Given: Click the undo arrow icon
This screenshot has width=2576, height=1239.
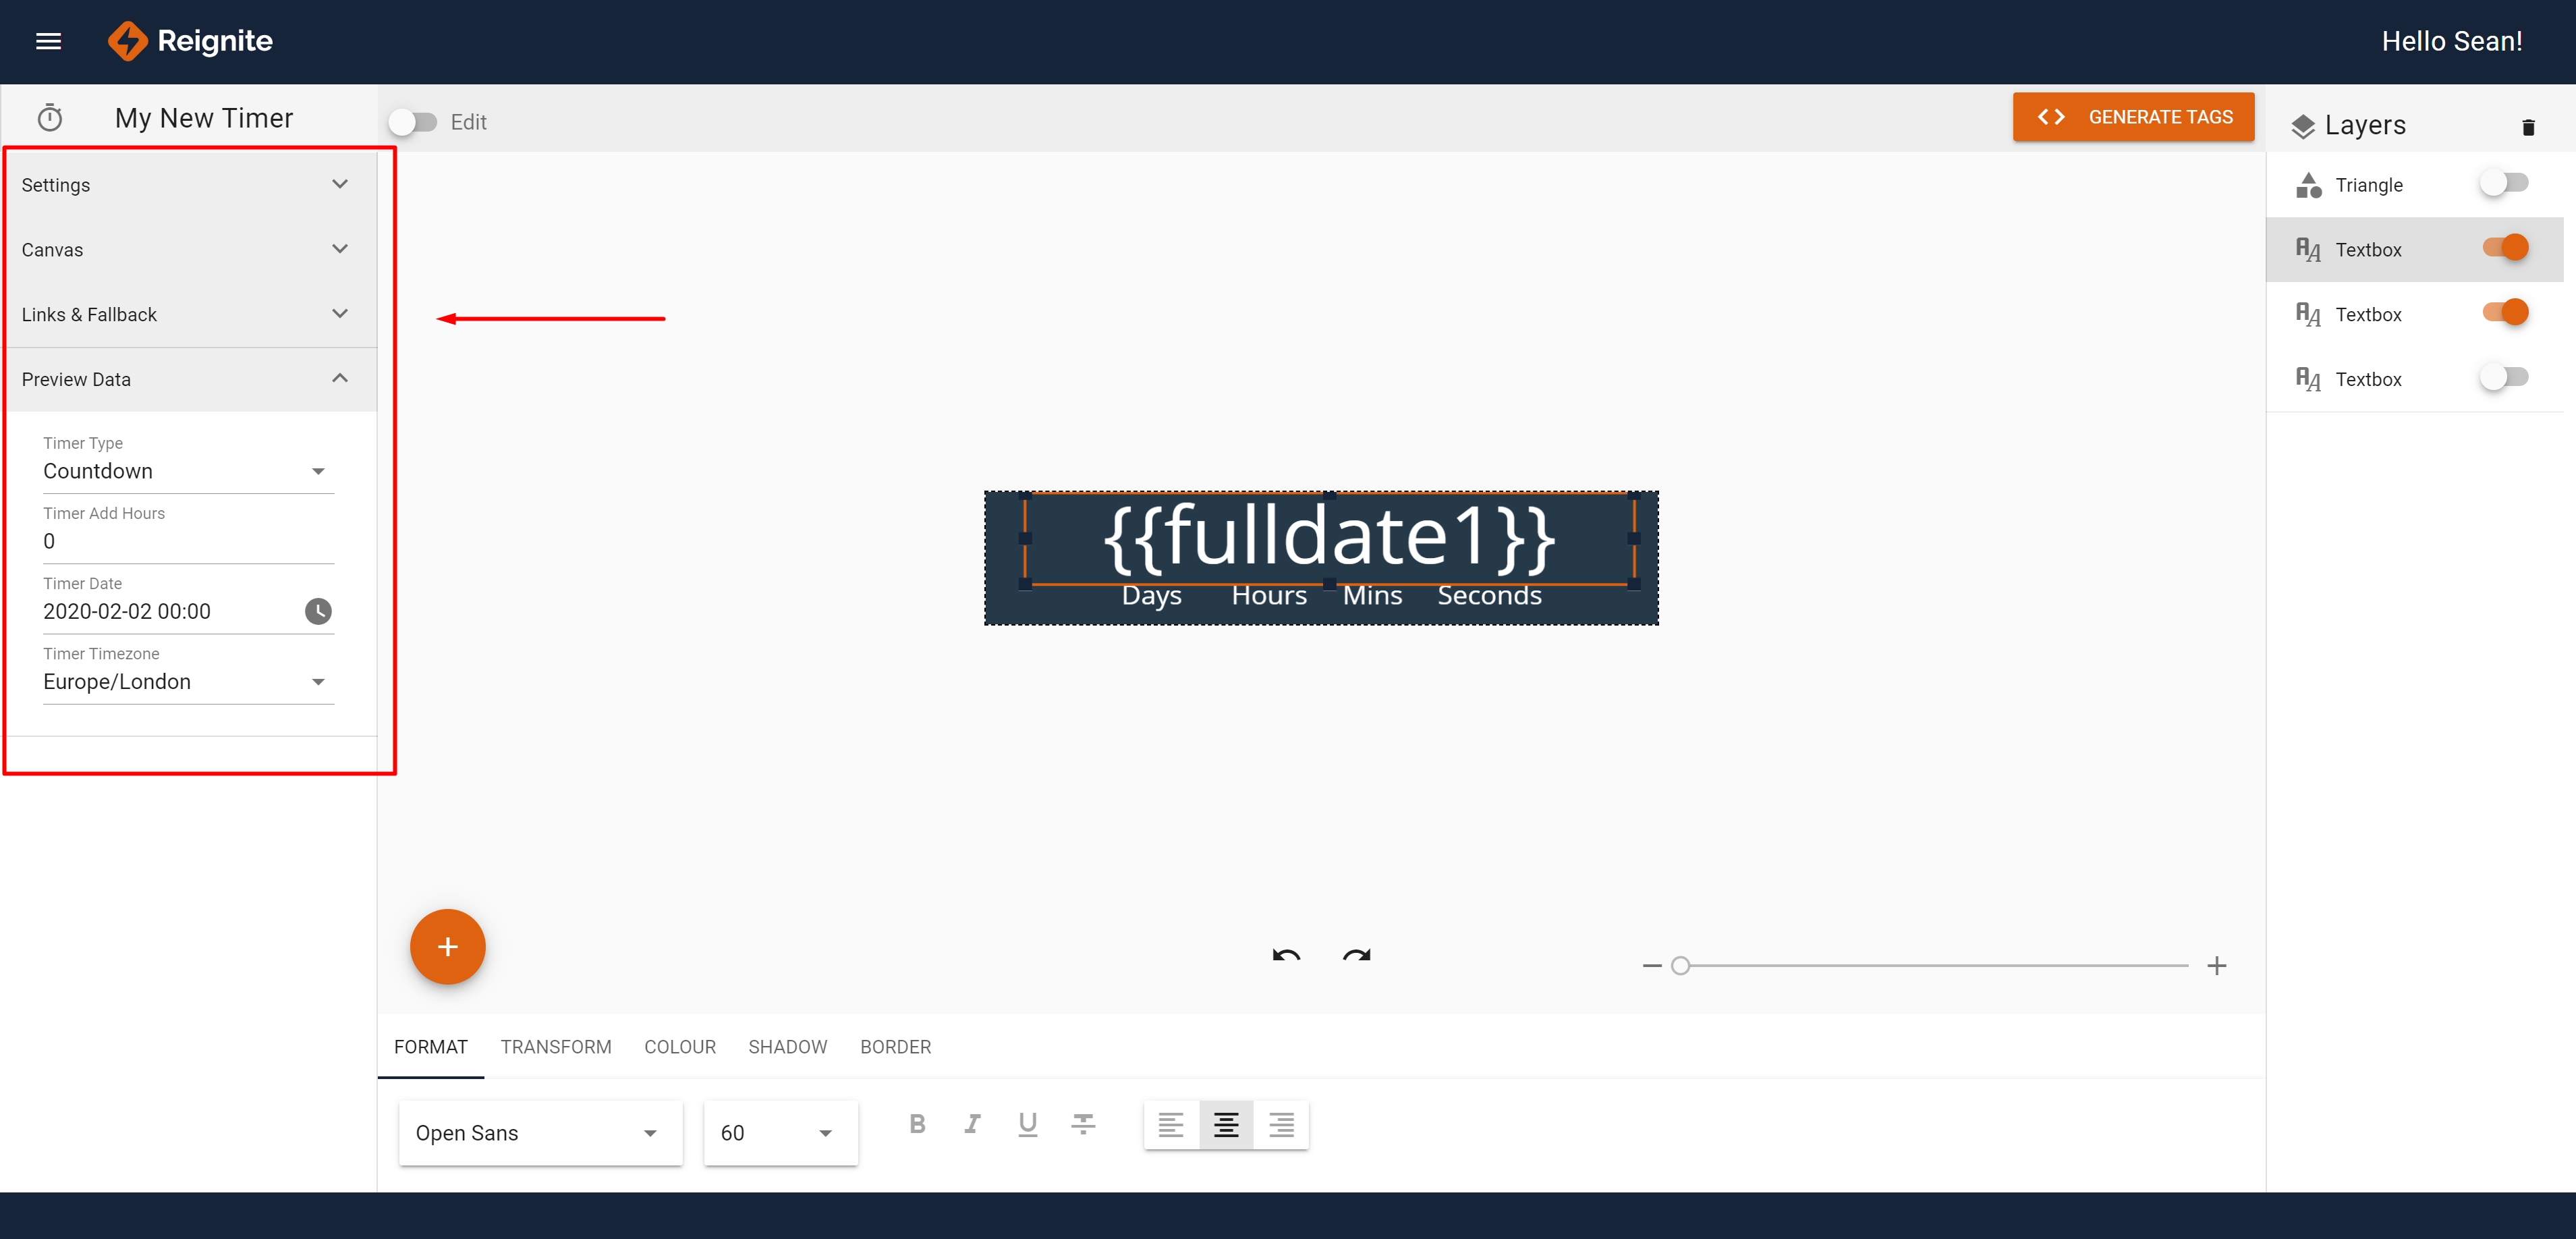Looking at the screenshot, I should pos(1286,955).
